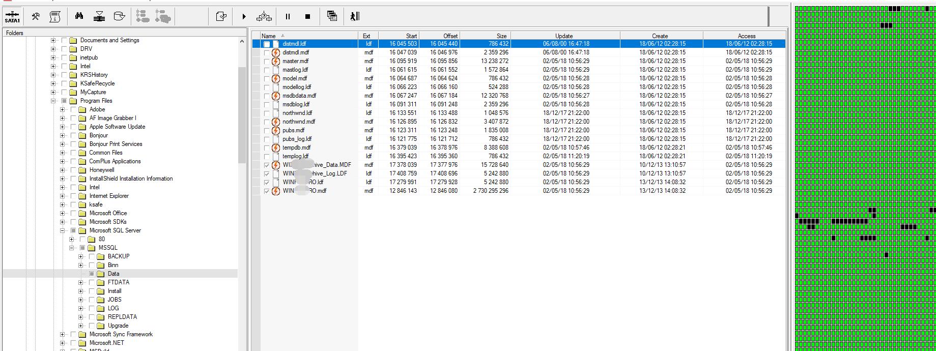Image resolution: width=936 pixels, height=351 pixels.
Task: Check the master.mdf file checkbox
Action: pyautogui.click(x=267, y=62)
